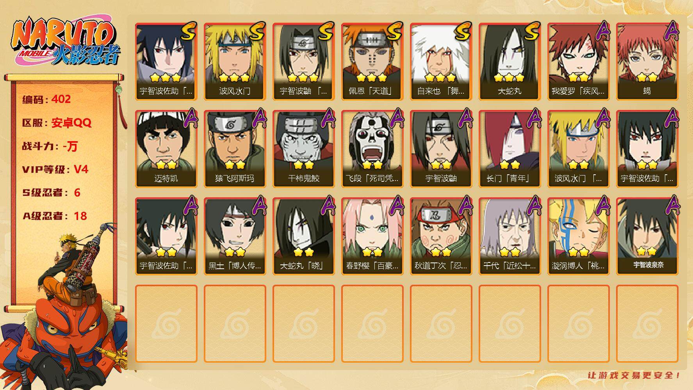Open the 大蛇丸 S-rank card

510,61
